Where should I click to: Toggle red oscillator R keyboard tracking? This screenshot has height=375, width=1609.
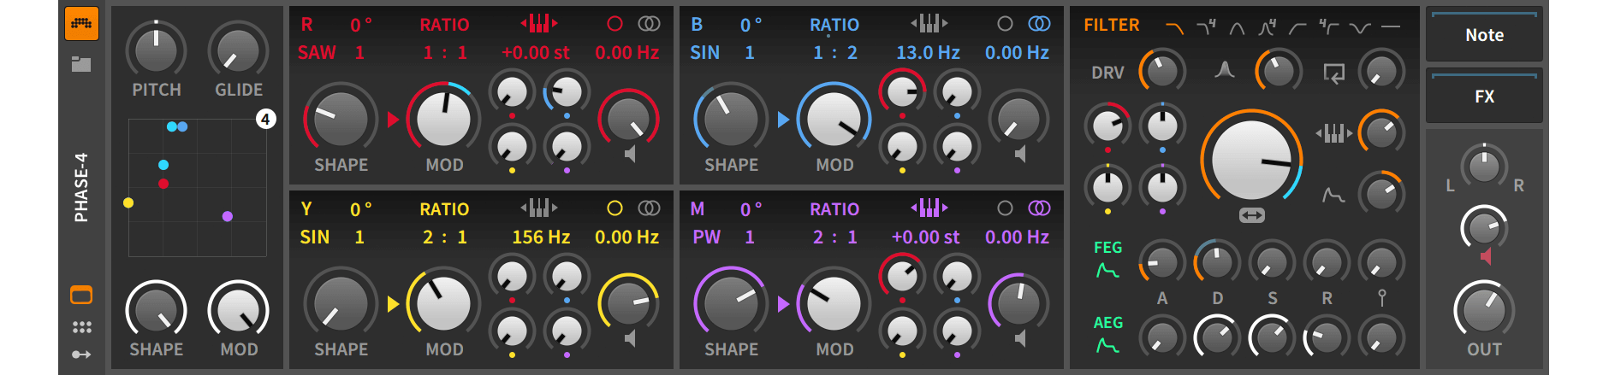(539, 24)
